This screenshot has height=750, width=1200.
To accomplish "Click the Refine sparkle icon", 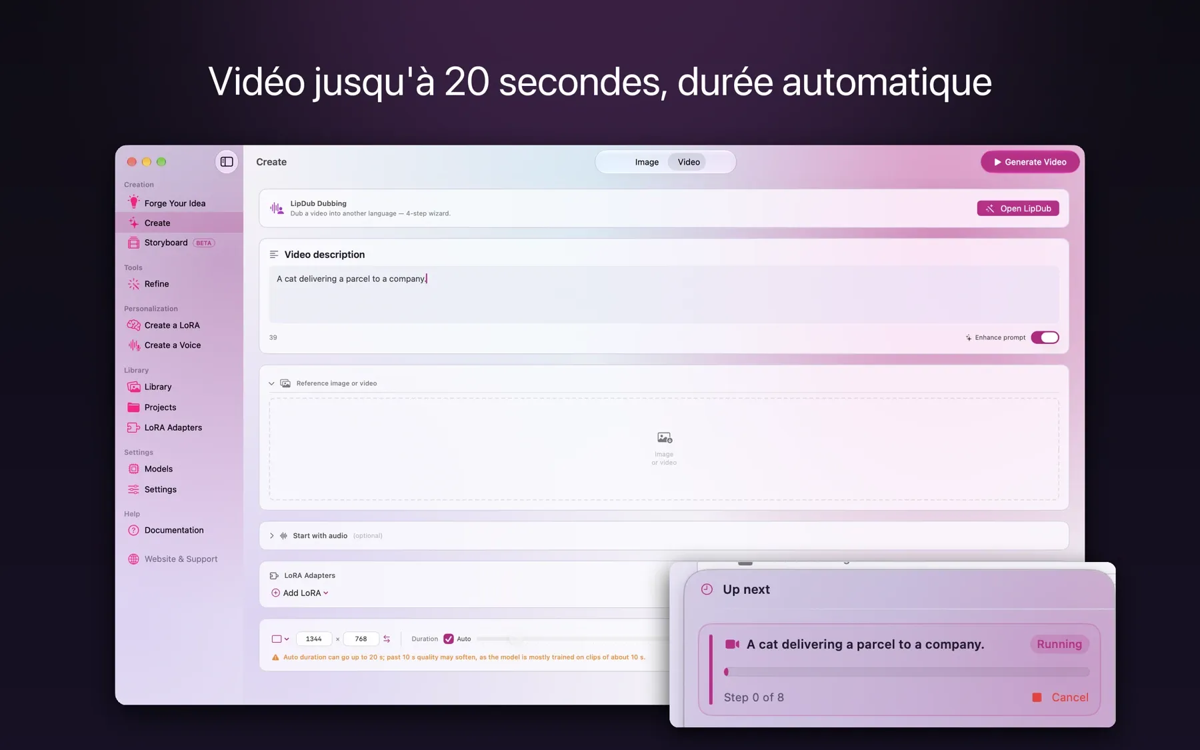I will pos(133,284).
